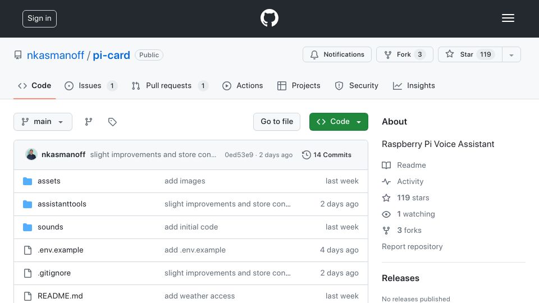Viewport: 539px width, 303px height.
Task: Click the .gitignore file icon
Action: pos(28,273)
